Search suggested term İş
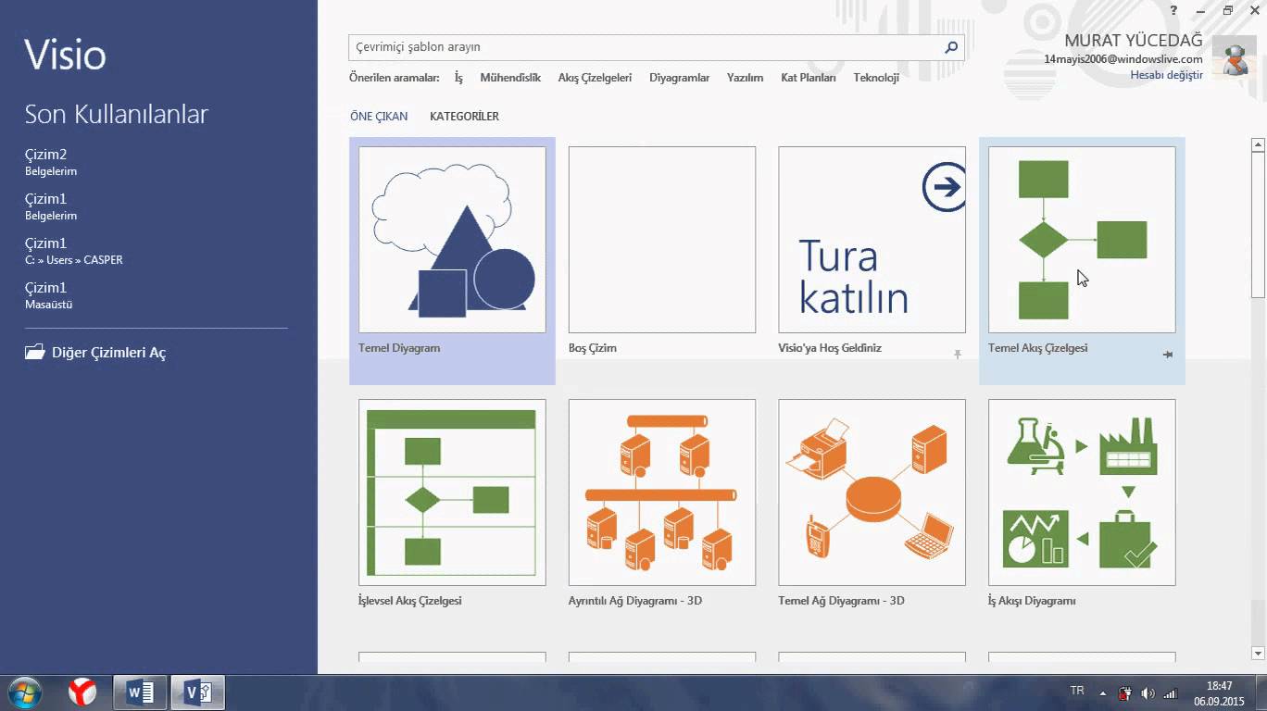The height and width of the screenshot is (711, 1267). pos(458,78)
